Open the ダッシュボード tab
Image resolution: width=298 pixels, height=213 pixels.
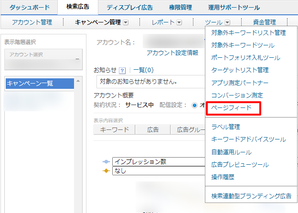[29, 7]
